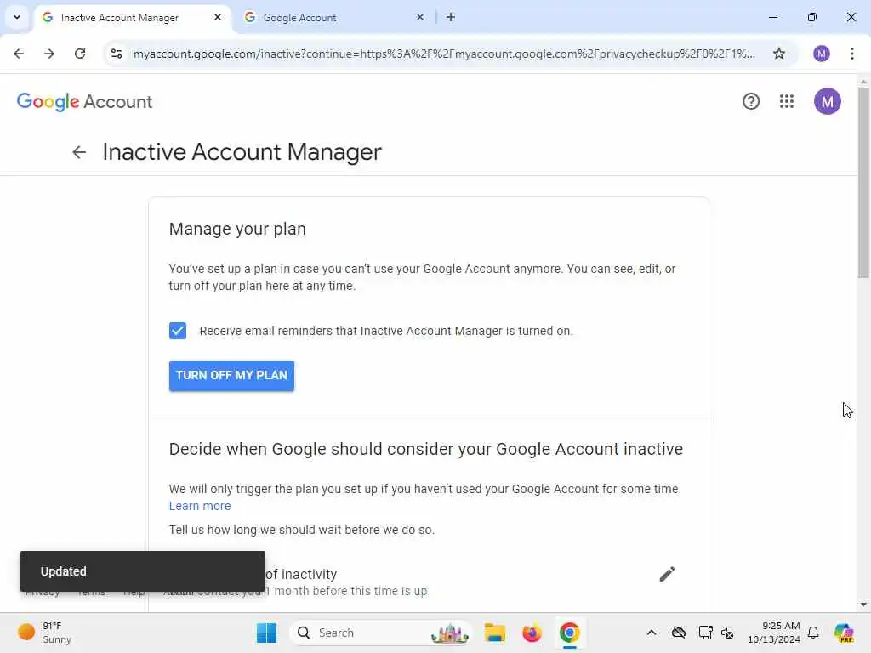Open Google Account avatar M on page
This screenshot has width=871, height=653.
[827, 101]
